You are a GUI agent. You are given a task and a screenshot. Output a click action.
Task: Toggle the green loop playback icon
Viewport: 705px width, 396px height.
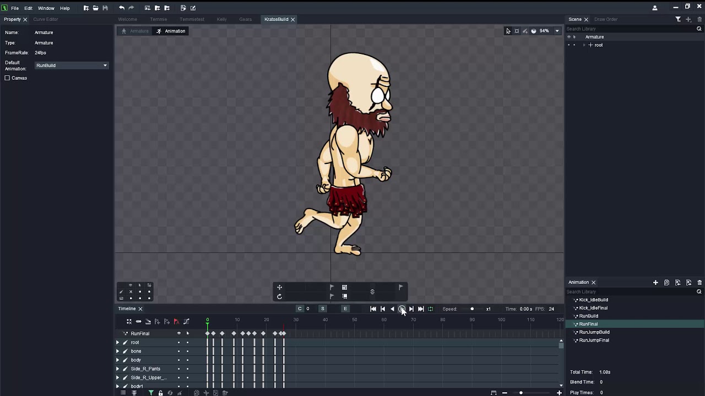(x=430, y=309)
